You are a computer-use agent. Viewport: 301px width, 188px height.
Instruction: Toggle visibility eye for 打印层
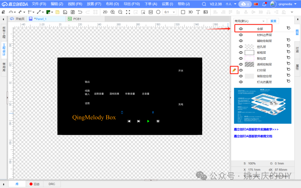241,70
